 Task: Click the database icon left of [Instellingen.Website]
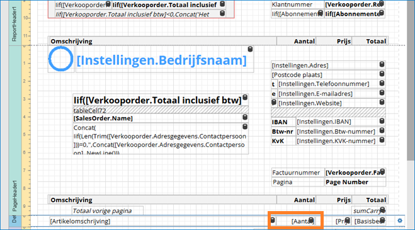(274, 102)
